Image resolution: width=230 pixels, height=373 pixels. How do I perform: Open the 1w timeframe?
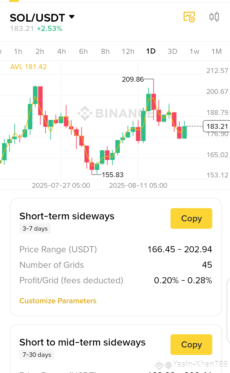[x=194, y=51]
